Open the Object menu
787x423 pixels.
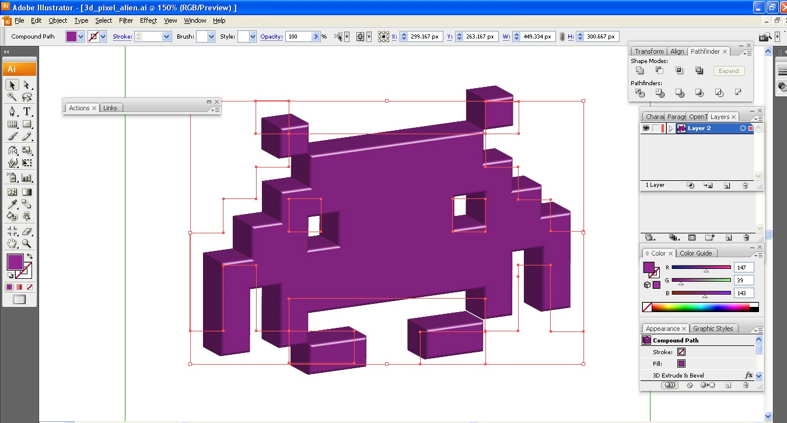click(58, 20)
